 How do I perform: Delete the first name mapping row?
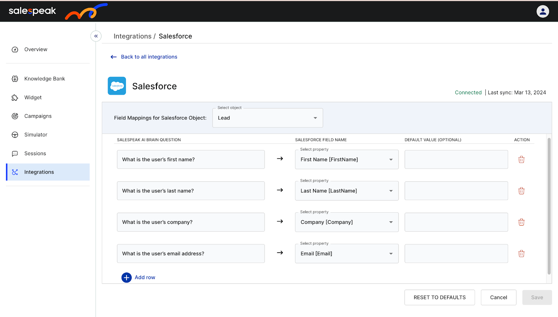[521, 159]
